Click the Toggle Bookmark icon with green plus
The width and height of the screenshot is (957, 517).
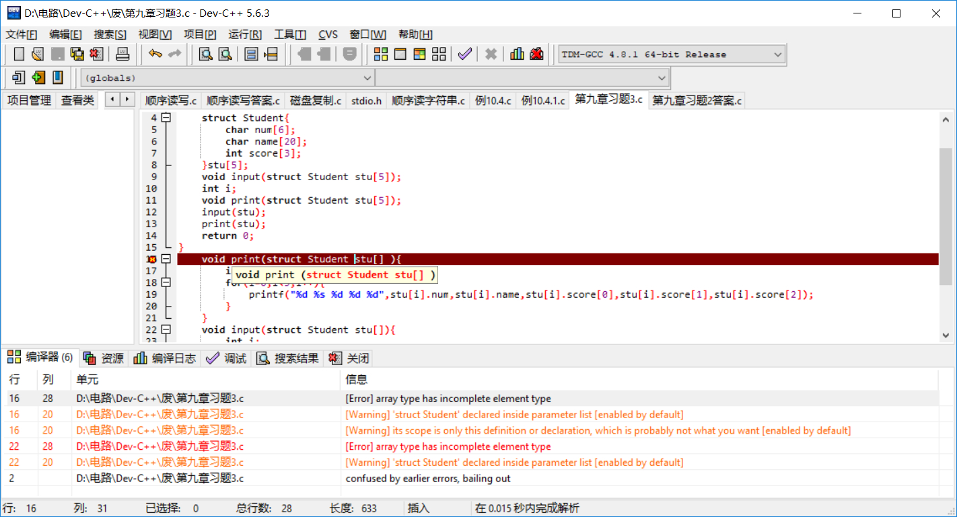pos(38,77)
